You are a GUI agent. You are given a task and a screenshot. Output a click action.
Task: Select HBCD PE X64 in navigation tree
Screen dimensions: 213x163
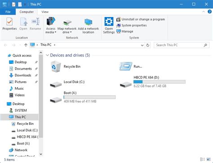[x=25, y=137]
